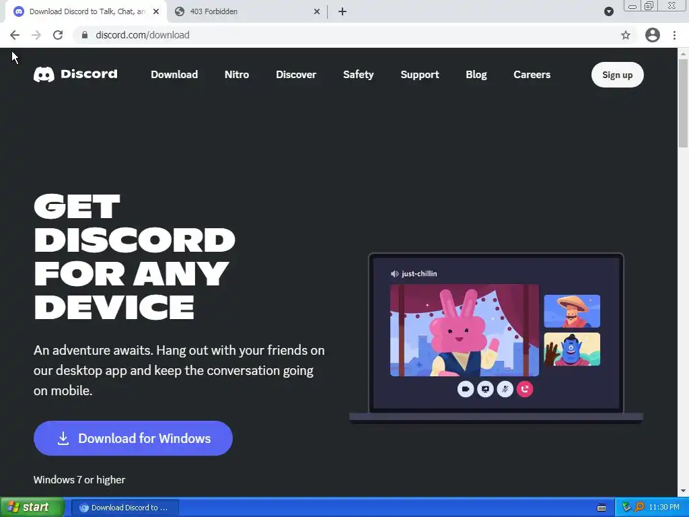The image size is (689, 517).
Task: Click the 11:30 PM taskbar clock
Action: click(664, 508)
